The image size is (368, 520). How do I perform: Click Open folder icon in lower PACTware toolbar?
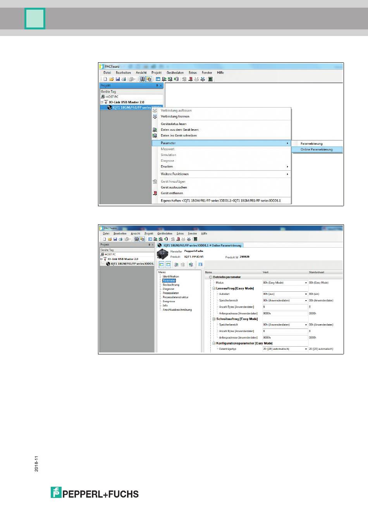110,239
